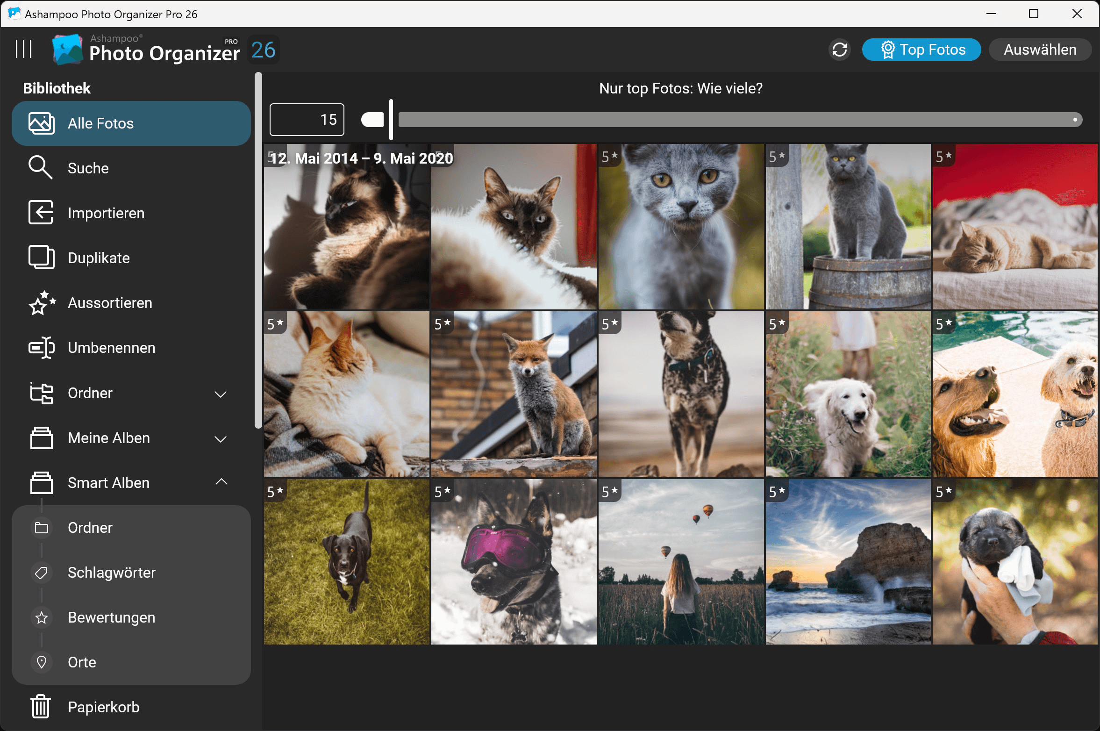
Task: Collapse the Smart Alben section
Action: pyautogui.click(x=221, y=482)
